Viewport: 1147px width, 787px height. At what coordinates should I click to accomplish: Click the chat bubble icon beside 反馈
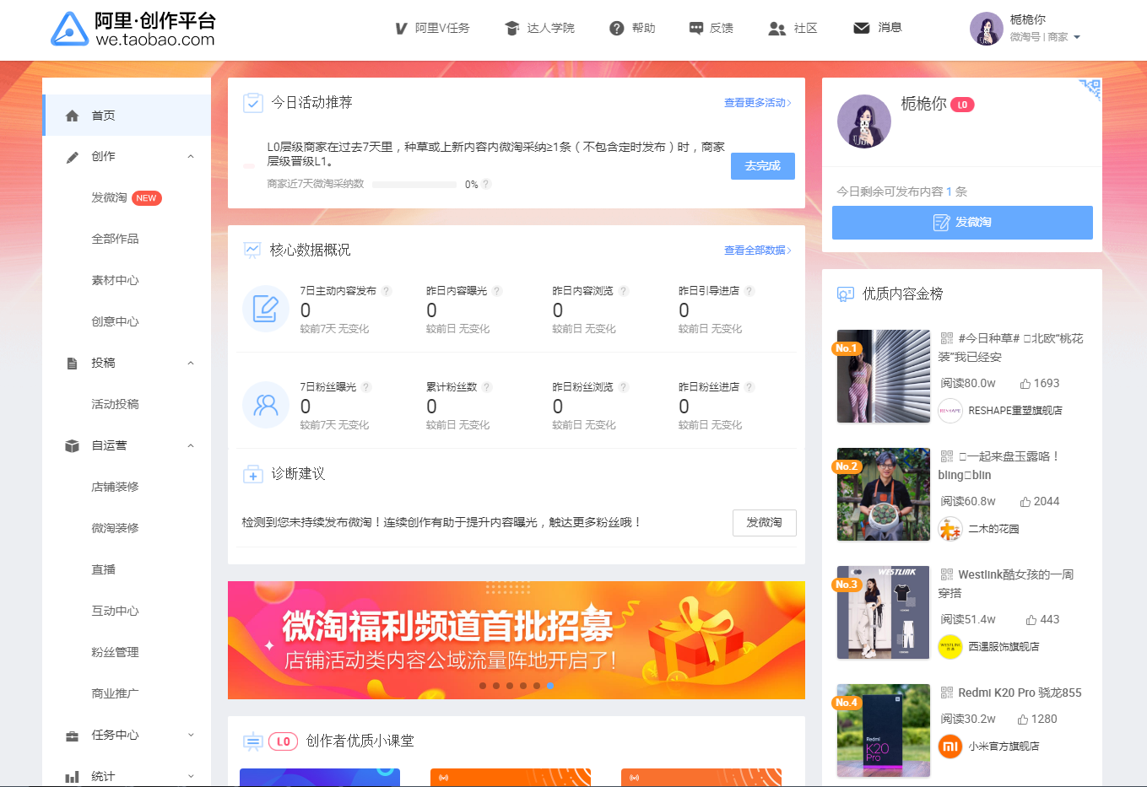tap(696, 29)
